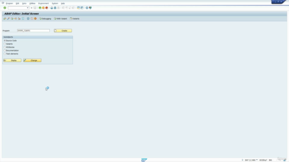
Task: Open the system info dropdown in status bar
Action: tap(257, 160)
